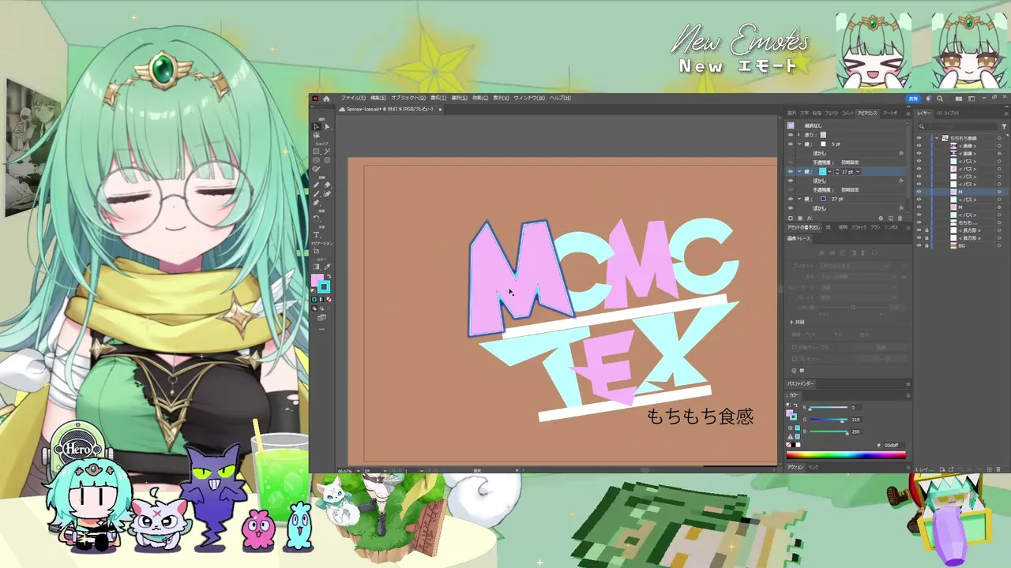Open the 効果(C) menu
The image size is (1011, 568).
pos(480,98)
